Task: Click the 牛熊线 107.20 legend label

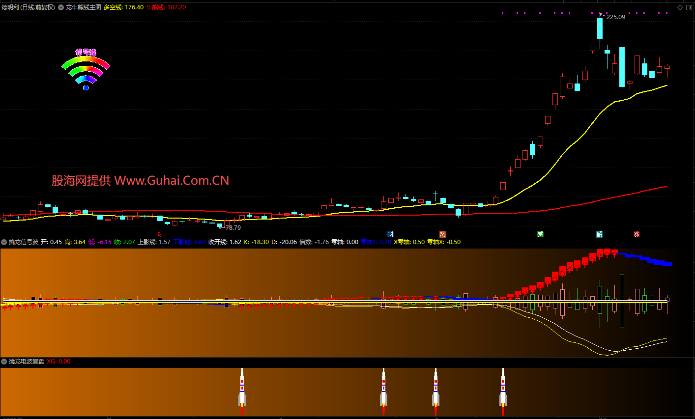Action: tap(166, 7)
